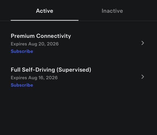Click the word Premium in the first subscription
The height and width of the screenshot is (135, 157).
point(23,36)
